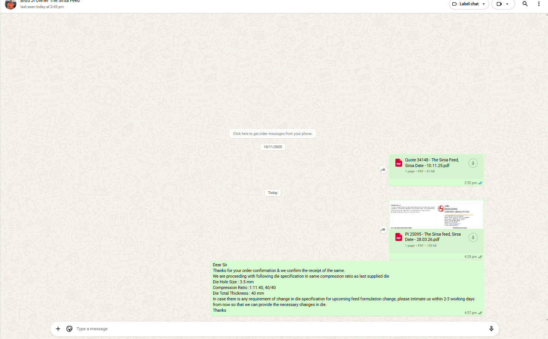
Task: Expand the video call options button
Action: [503, 4]
